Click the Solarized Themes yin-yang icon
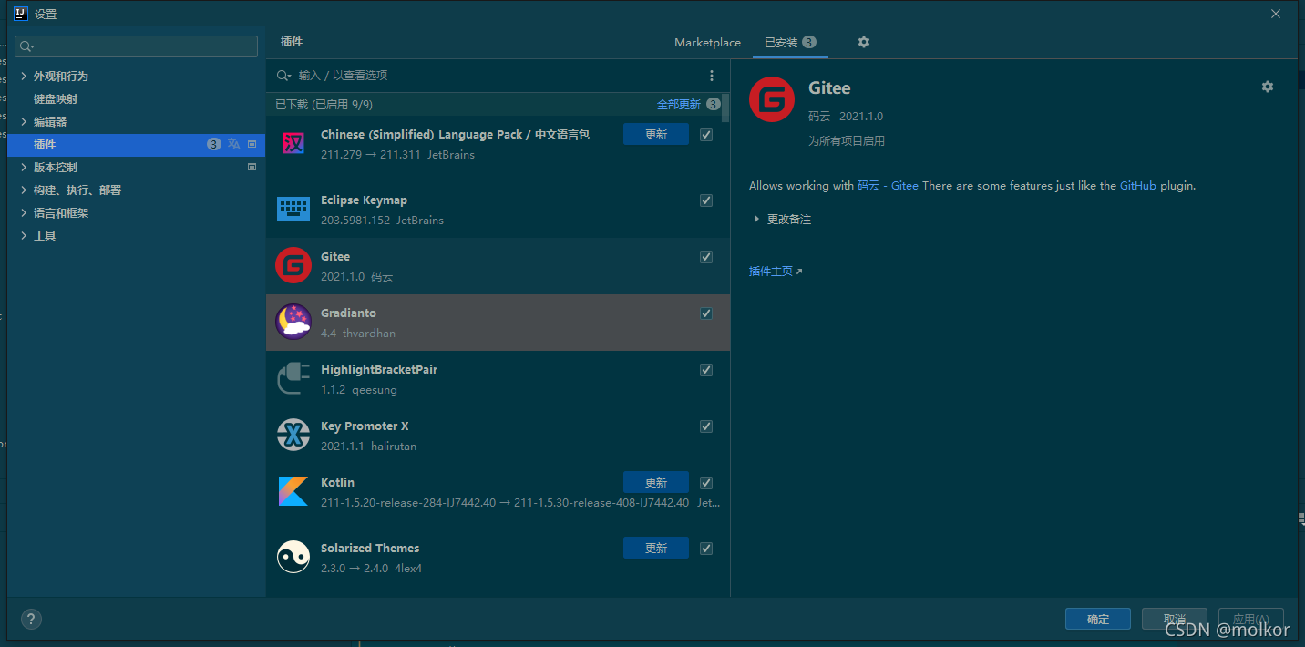 tap(293, 557)
